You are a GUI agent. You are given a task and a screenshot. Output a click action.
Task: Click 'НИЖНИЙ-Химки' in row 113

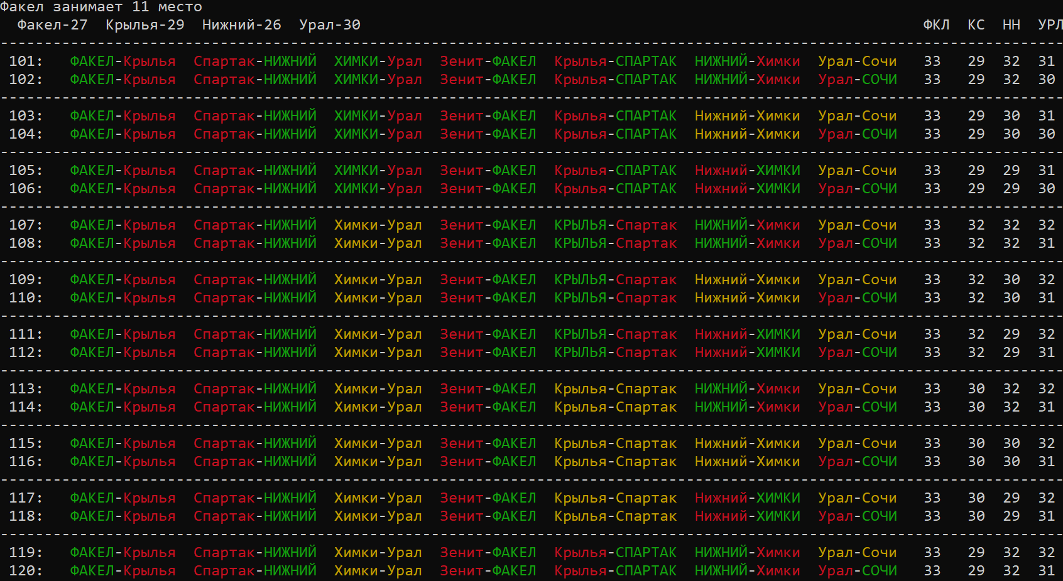tap(748, 389)
